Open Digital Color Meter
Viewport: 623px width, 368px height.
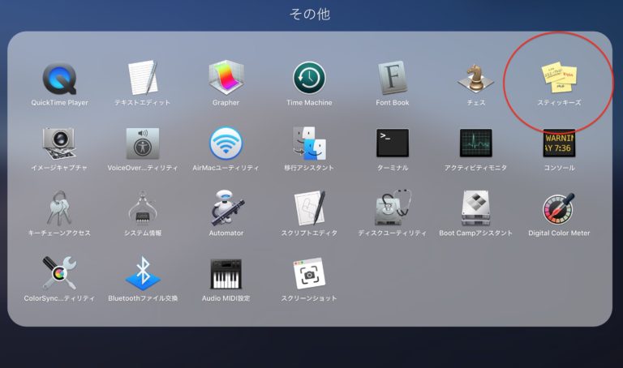(559, 208)
